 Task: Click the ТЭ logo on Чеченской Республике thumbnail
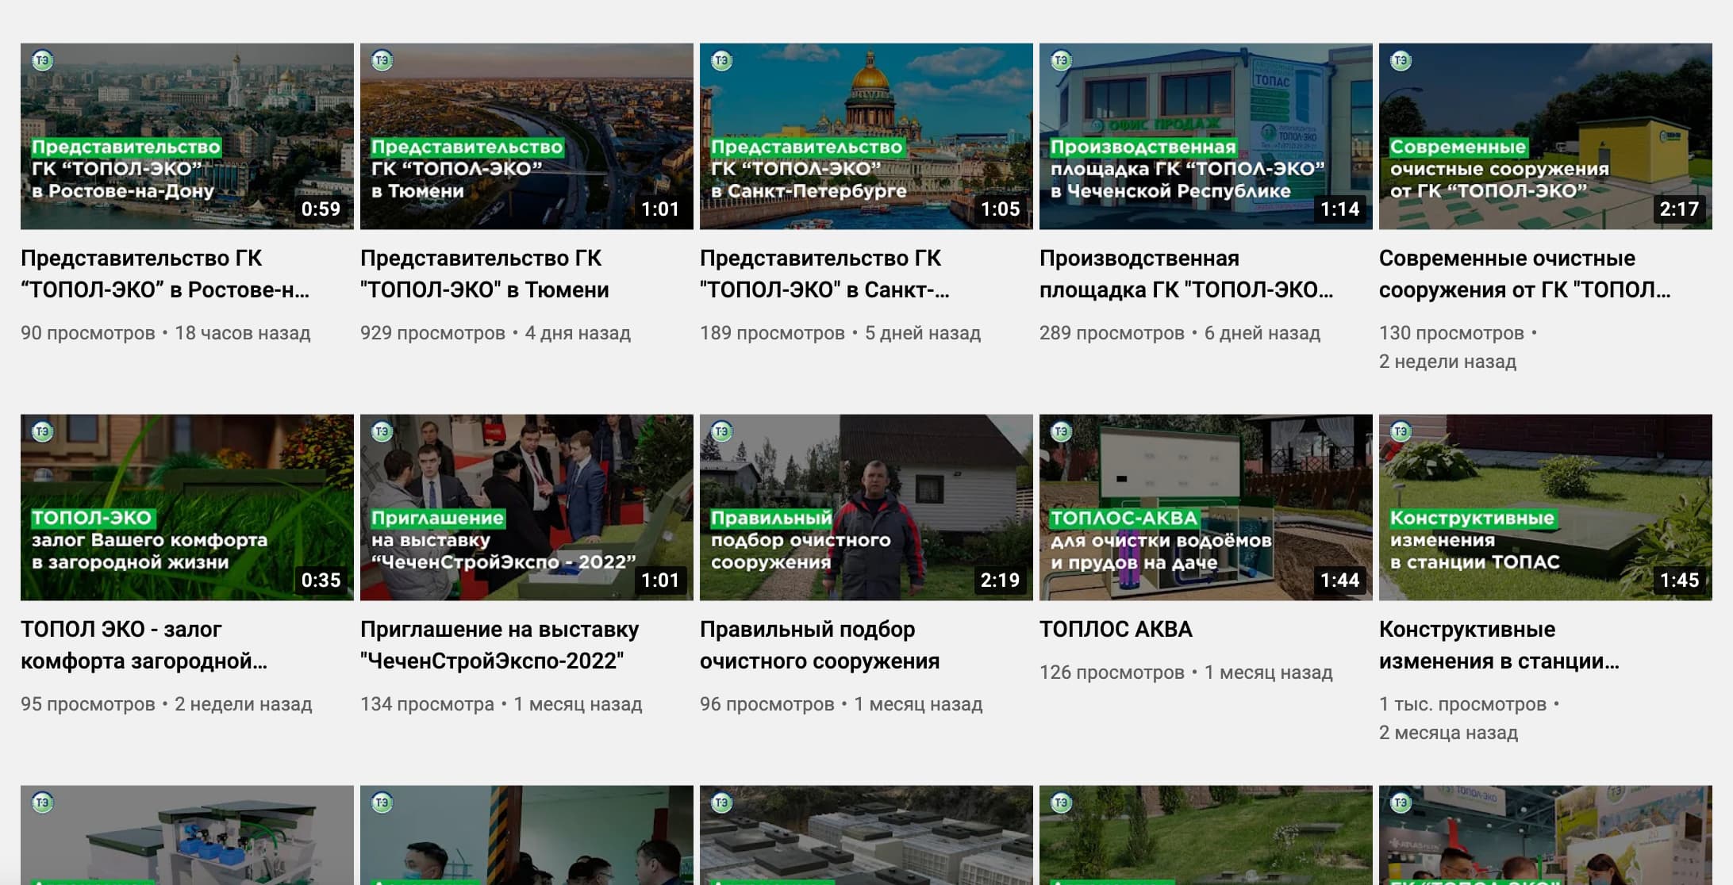1062,60
